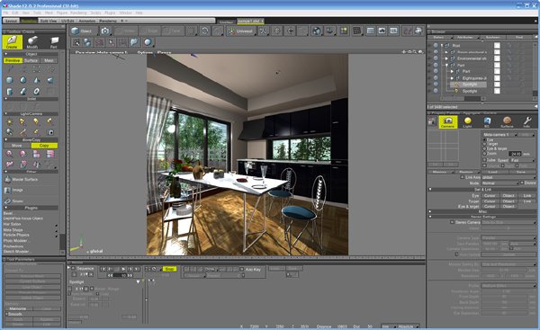Jump to first frame in Motion window
Viewport: 540px width, 330px height.
click(x=103, y=269)
